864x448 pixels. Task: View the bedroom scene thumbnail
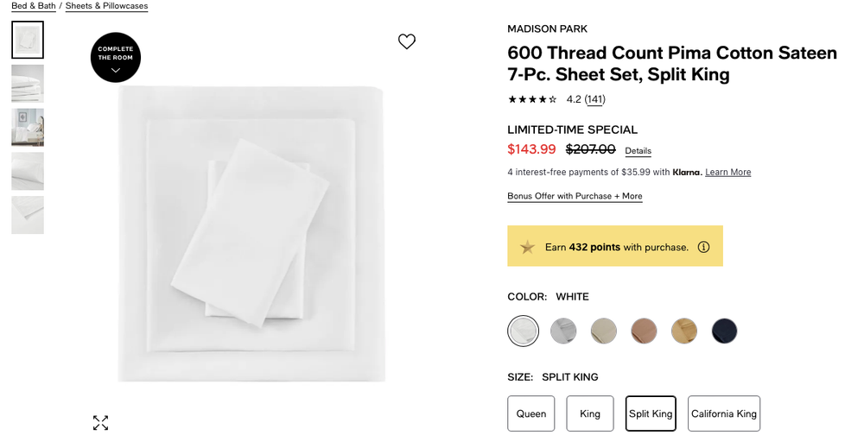click(28, 127)
